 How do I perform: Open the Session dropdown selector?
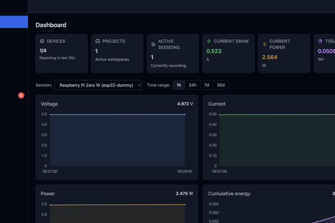[98, 85]
